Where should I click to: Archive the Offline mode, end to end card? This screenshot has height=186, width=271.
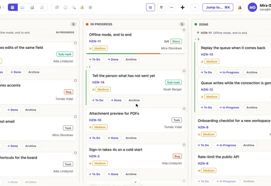[131, 59]
